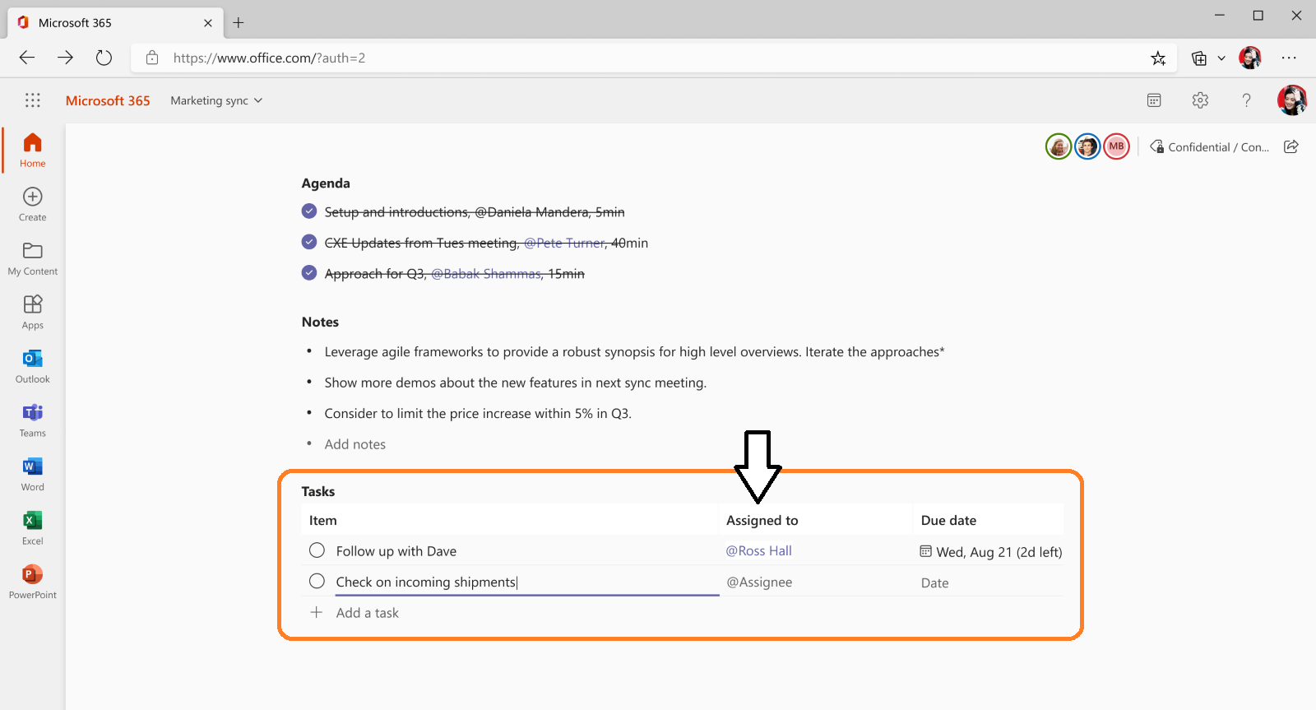1316x710 pixels.
Task: Open the Microsoft 365 app launcher grid
Action: pyautogui.click(x=33, y=100)
